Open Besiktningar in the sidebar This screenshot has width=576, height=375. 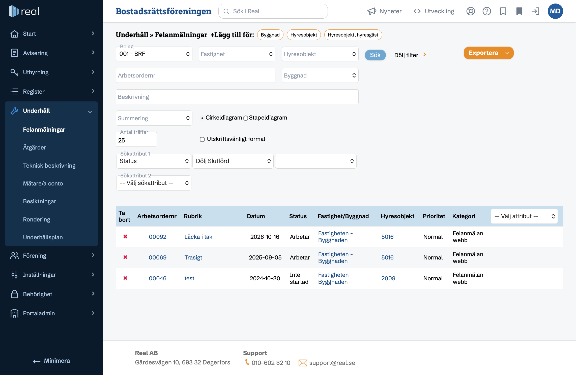[x=40, y=201]
